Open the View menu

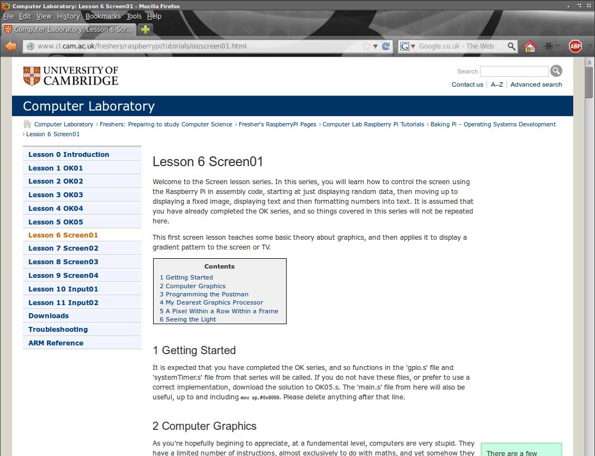(44, 16)
